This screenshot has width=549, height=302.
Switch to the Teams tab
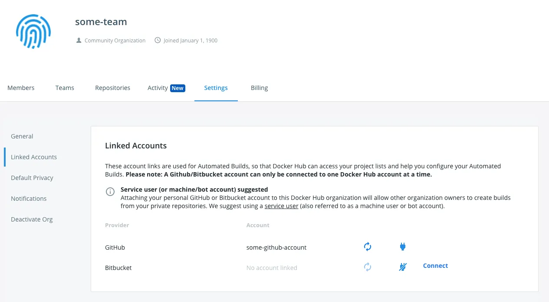(65, 88)
